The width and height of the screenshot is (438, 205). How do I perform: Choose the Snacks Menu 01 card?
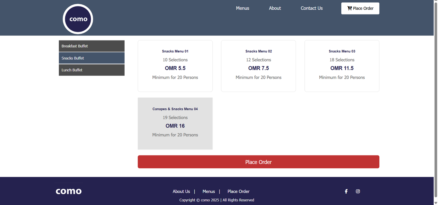(x=175, y=66)
